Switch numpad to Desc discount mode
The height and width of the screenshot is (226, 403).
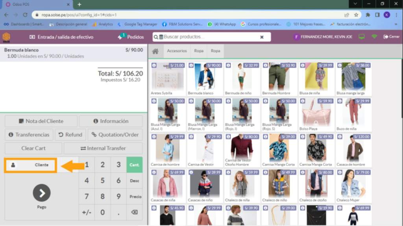pyautogui.click(x=135, y=181)
